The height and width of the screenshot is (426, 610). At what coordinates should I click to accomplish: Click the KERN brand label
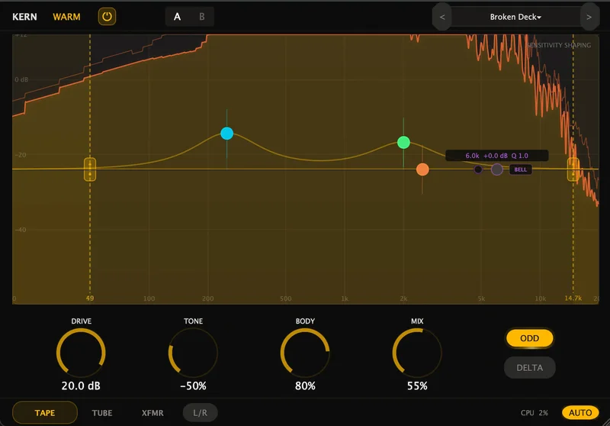24,17
